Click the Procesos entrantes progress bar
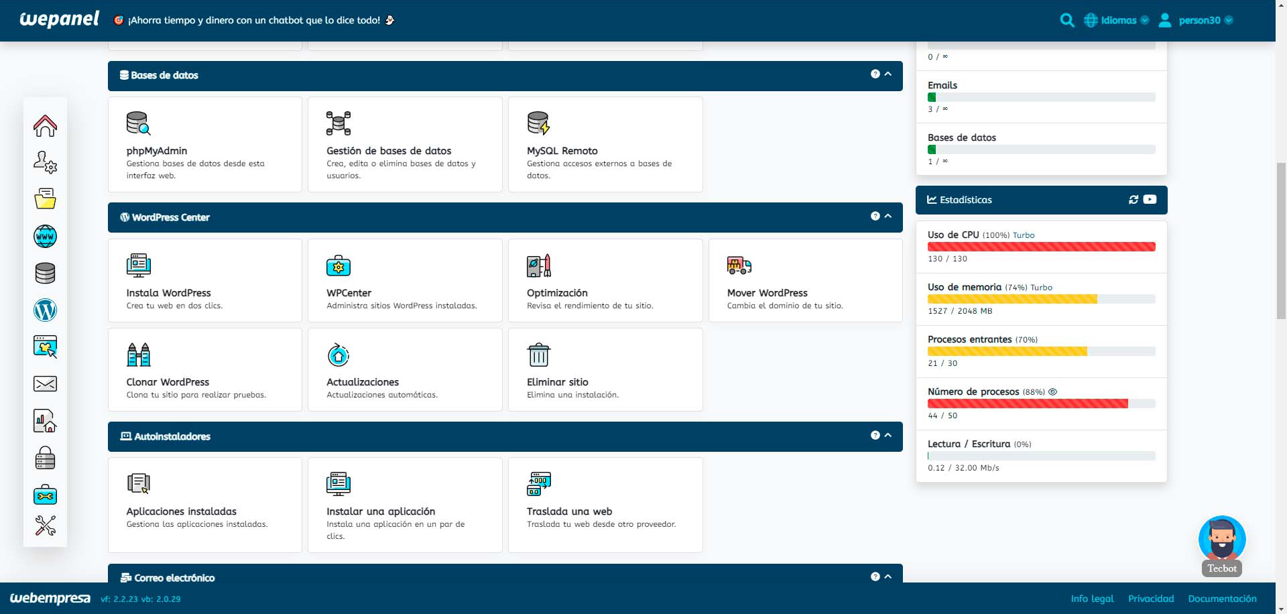 tap(1041, 351)
